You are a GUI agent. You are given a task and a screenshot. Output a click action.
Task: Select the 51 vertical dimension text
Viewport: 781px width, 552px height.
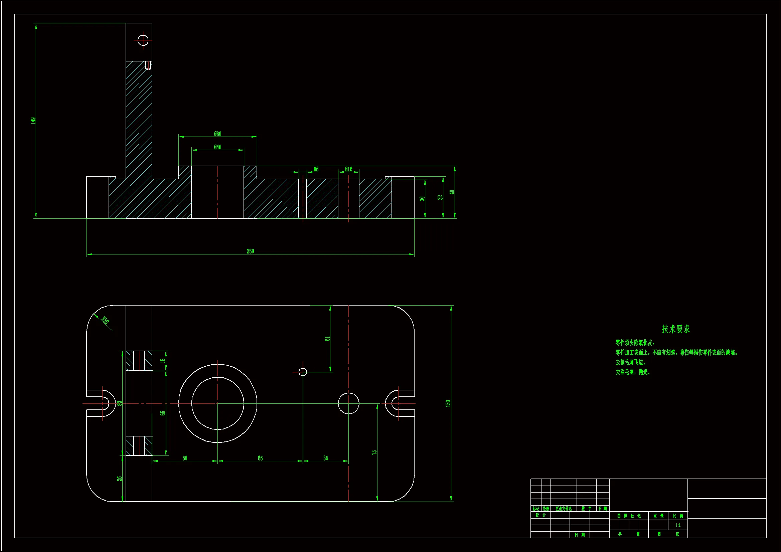point(327,339)
